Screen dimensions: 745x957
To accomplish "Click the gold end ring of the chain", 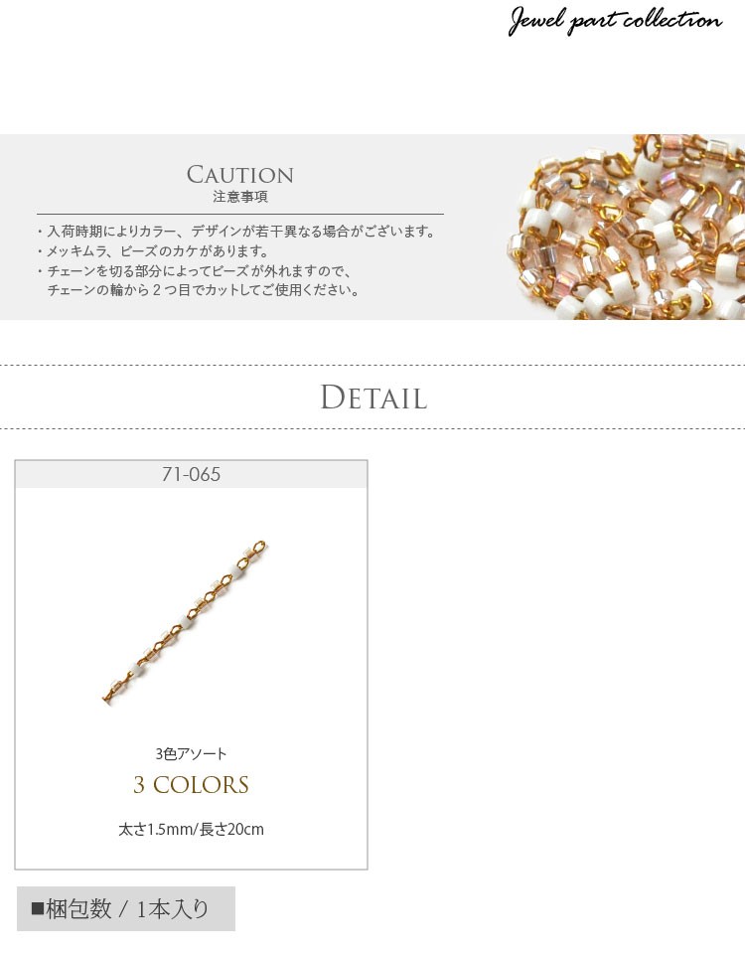I will (258, 547).
